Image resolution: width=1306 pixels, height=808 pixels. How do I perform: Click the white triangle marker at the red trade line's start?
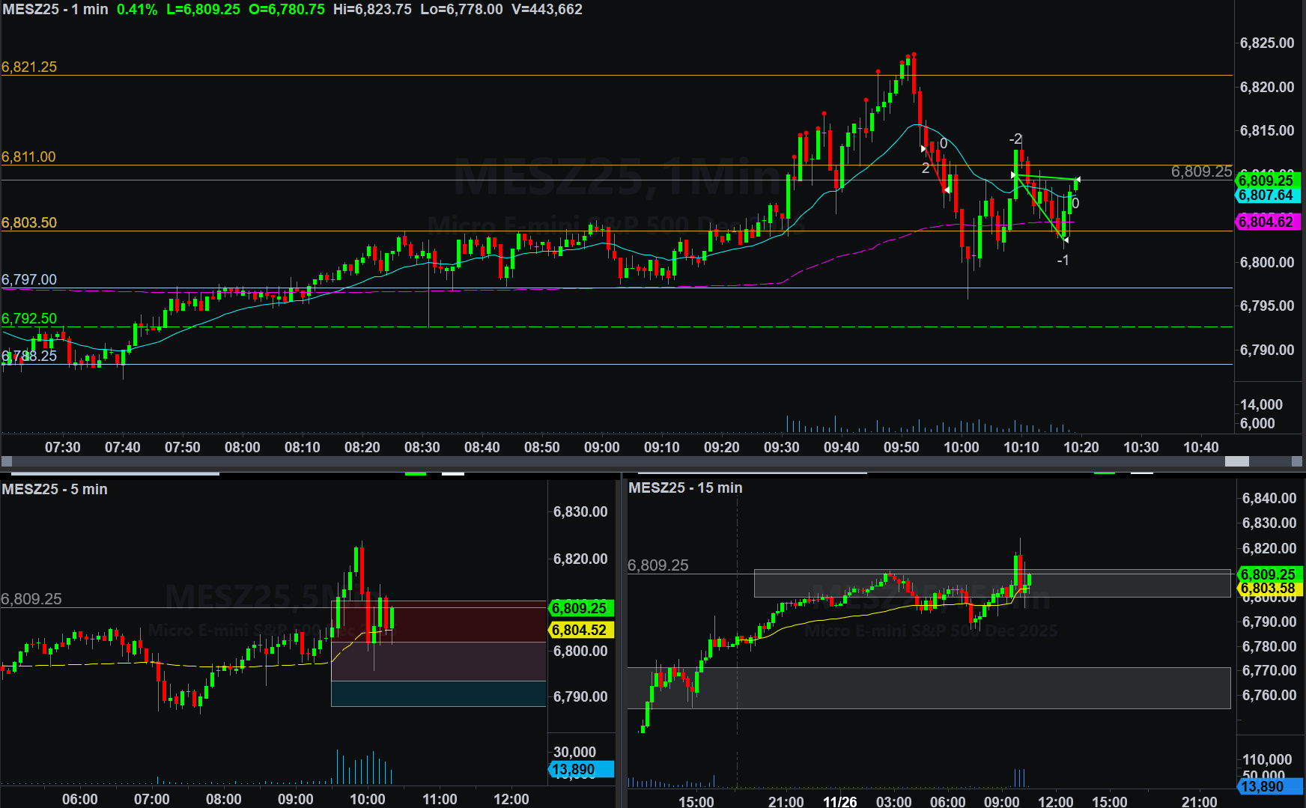pos(923,149)
